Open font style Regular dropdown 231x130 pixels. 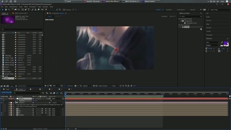point(213,45)
